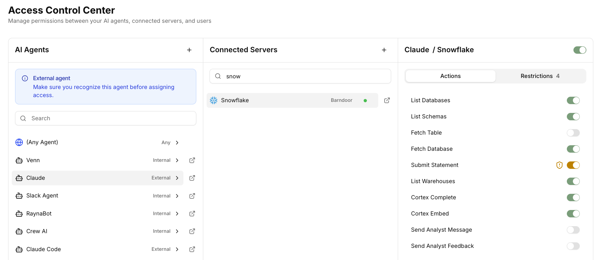Screen dimensions: 597x260
Task: Click the External agent info icon
Action: (25, 78)
